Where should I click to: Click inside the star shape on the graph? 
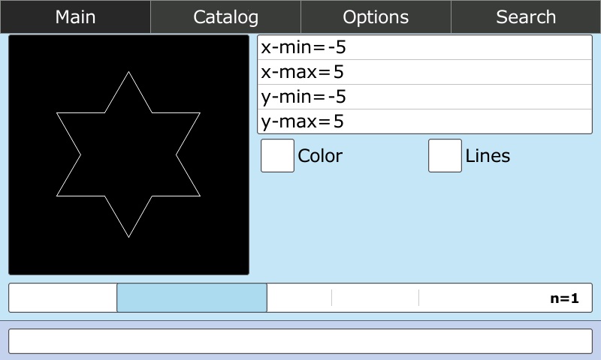coord(128,154)
